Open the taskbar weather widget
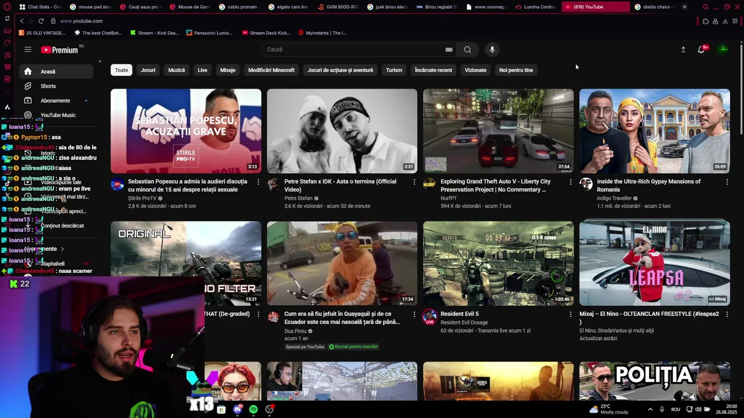744x418 pixels. (609, 409)
